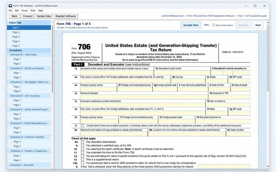Screen dimensions: 276x172
Task: Select Schedule H - Powers of Appointment
Action: click(x=29, y=151)
